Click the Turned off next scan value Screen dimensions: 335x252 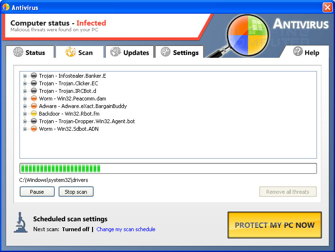click(x=75, y=229)
